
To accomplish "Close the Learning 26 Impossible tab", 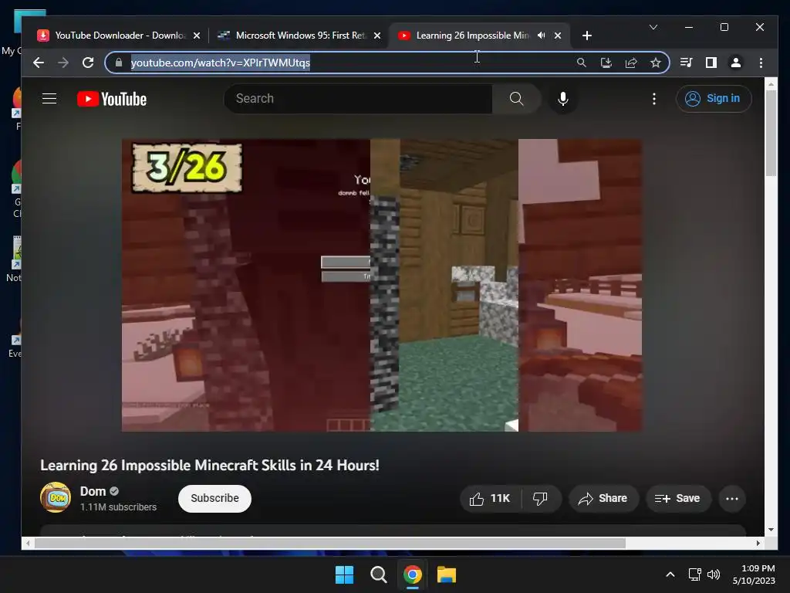I will 558,36.
